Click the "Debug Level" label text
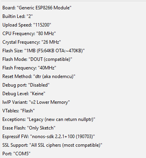This screenshot has width=146, height=158. [x=15, y=94]
